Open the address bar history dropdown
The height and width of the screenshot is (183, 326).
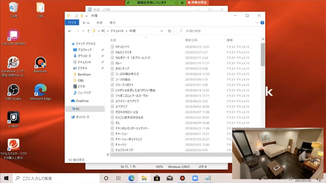(x=161, y=31)
